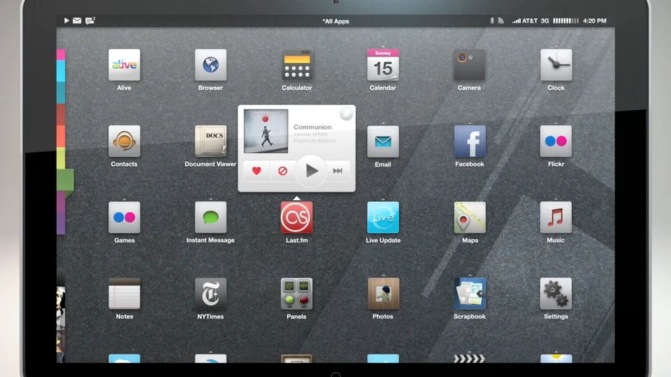The image size is (671, 377).
Task: Tap the AT&T 3G signal indicator
Action: (x=531, y=20)
